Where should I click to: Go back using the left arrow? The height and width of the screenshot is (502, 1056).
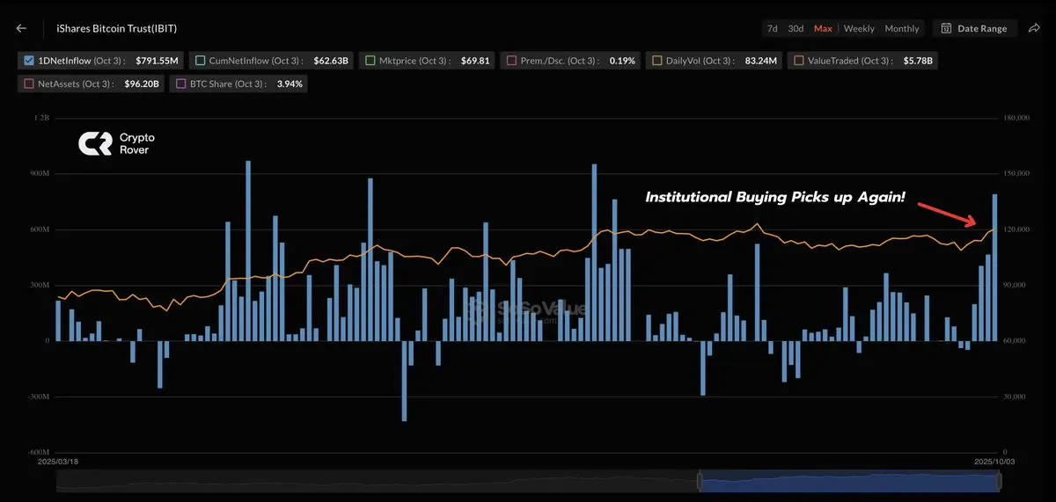pos(22,28)
